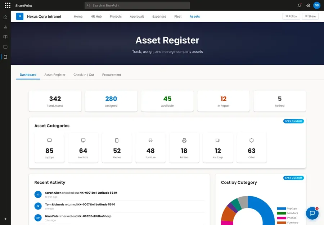The width and height of the screenshot is (324, 225).
Task: Click the pink Phones legend swatch
Action: pos(282,218)
